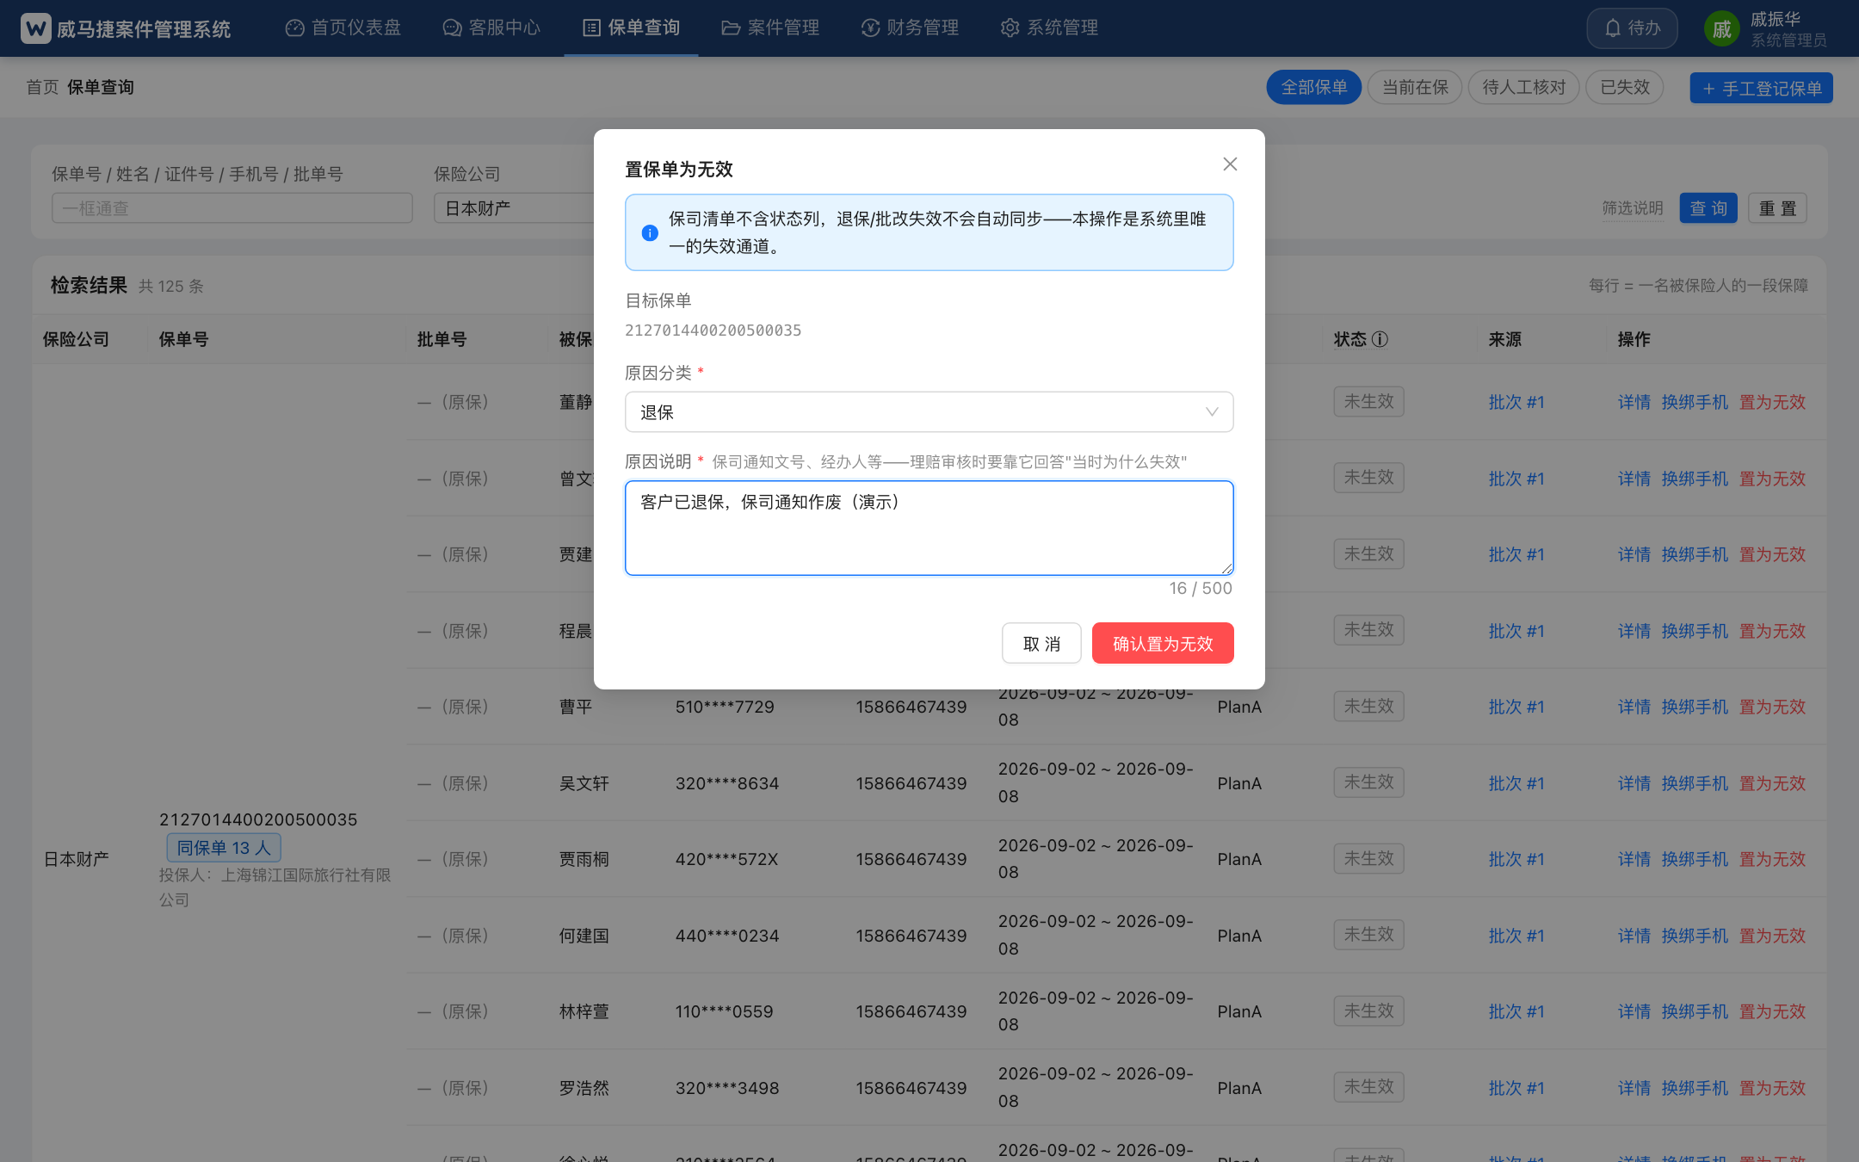Click the info icon beside 状态 header
Screen dimensions: 1859x1162
click(x=1380, y=339)
